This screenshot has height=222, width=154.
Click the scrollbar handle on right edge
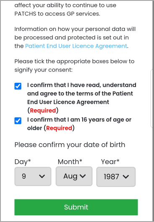(152, 99)
